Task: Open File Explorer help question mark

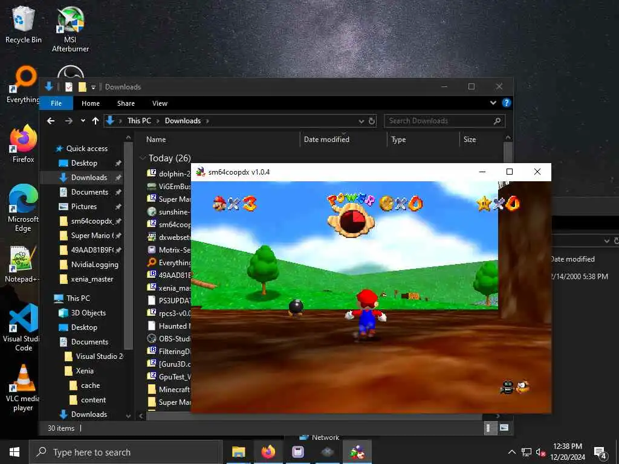Action: (506, 103)
